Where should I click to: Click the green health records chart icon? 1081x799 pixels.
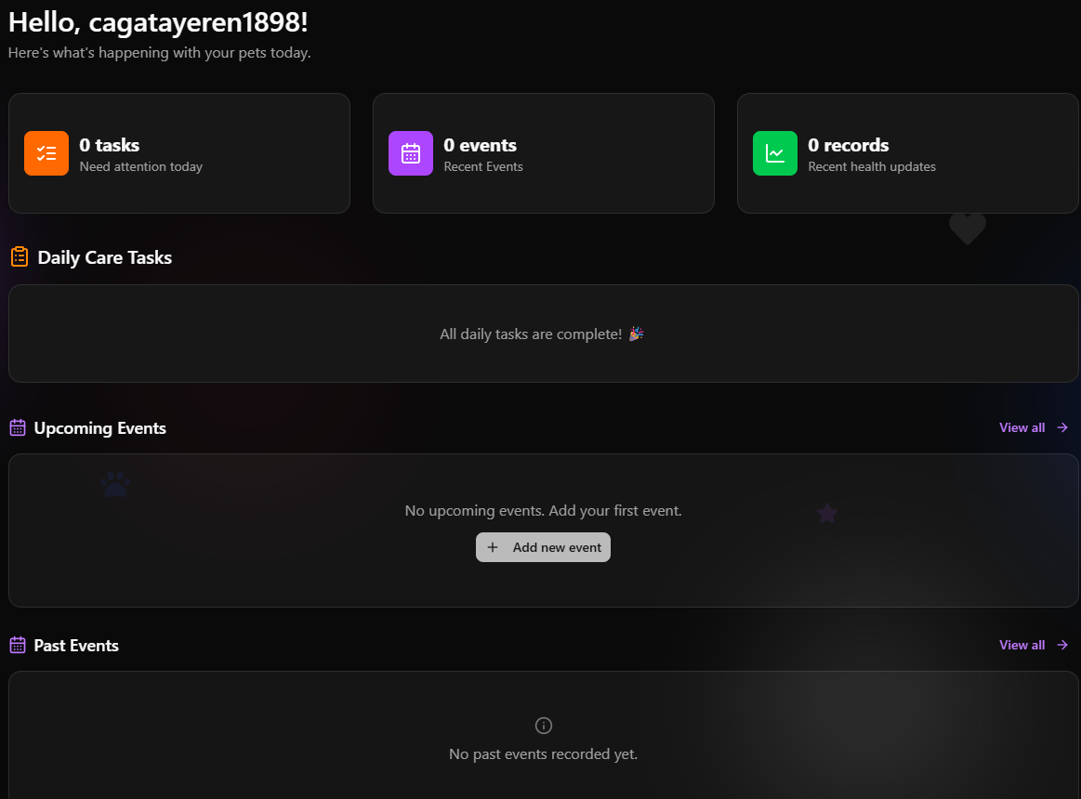[x=774, y=152]
